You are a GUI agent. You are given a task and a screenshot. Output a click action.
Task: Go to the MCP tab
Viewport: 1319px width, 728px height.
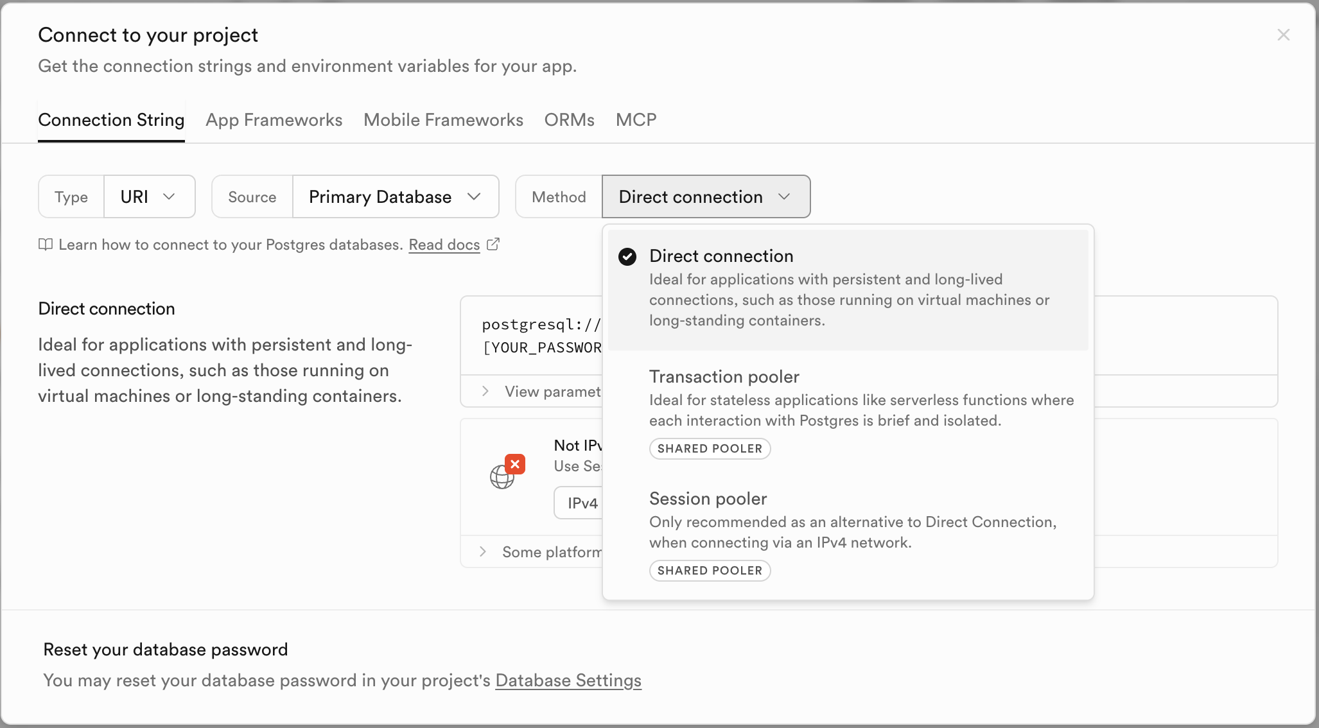pos(636,120)
